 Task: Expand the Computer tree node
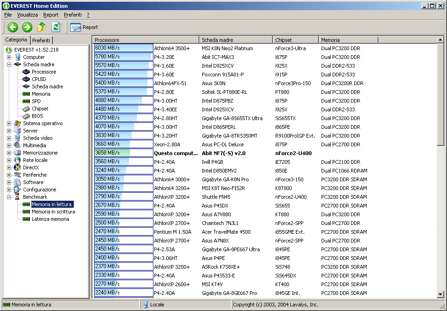pyautogui.click(x=9, y=57)
